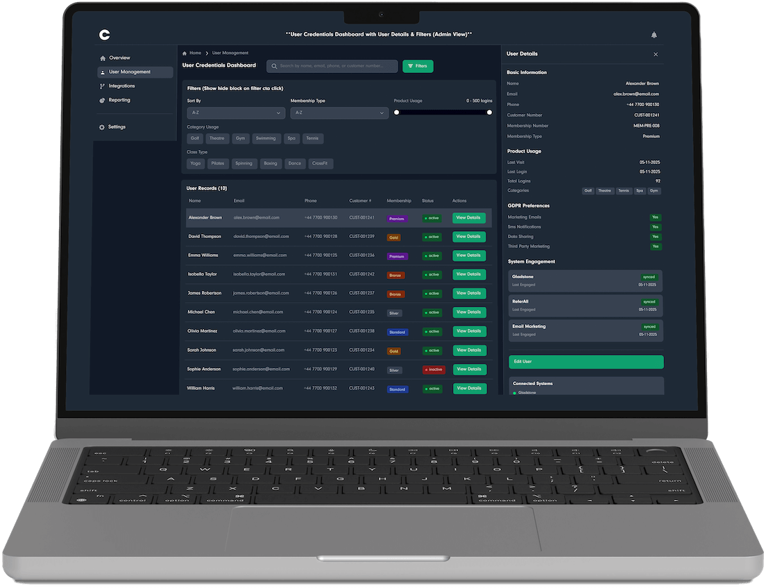Click the notification bell icon
The height and width of the screenshot is (588, 766).
click(x=654, y=34)
